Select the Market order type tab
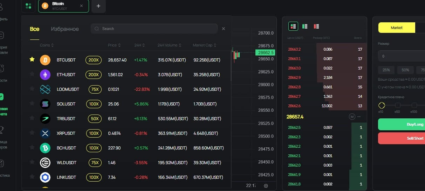This screenshot has width=425, height=191. [397, 28]
